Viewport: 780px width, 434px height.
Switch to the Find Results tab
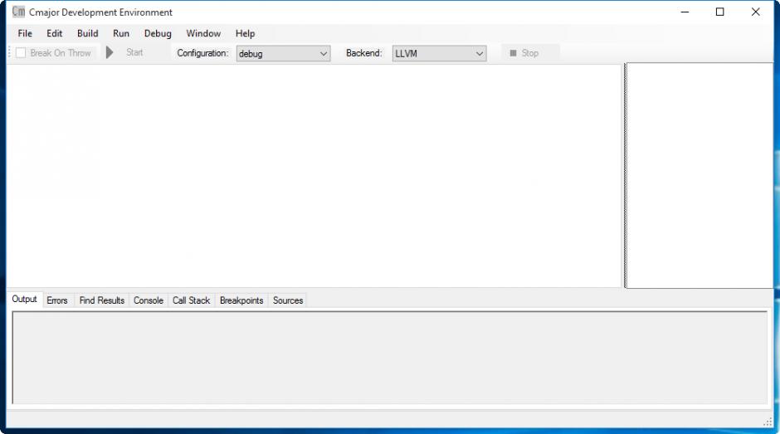coord(102,300)
